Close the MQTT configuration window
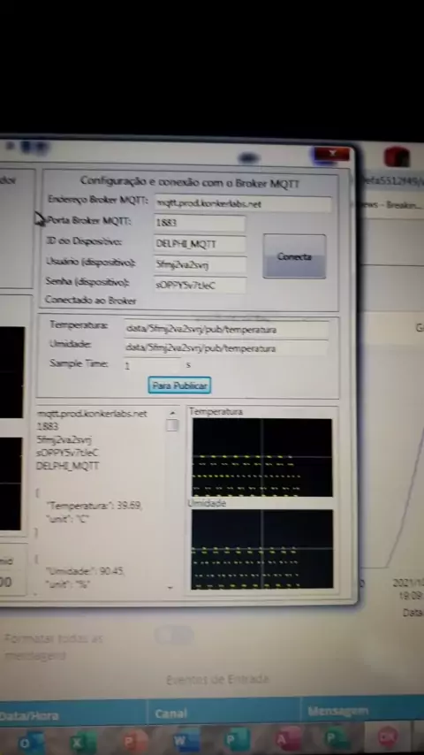The width and height of the screenshot is (424, 755). [x=331, y=154]
